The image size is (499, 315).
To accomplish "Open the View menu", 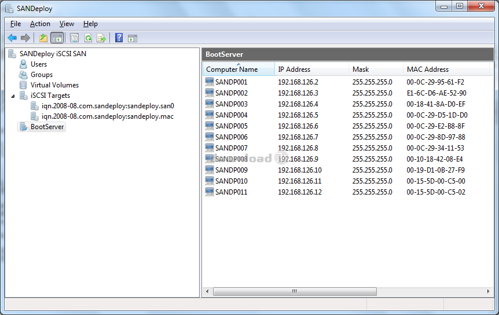I will (67, 24).
